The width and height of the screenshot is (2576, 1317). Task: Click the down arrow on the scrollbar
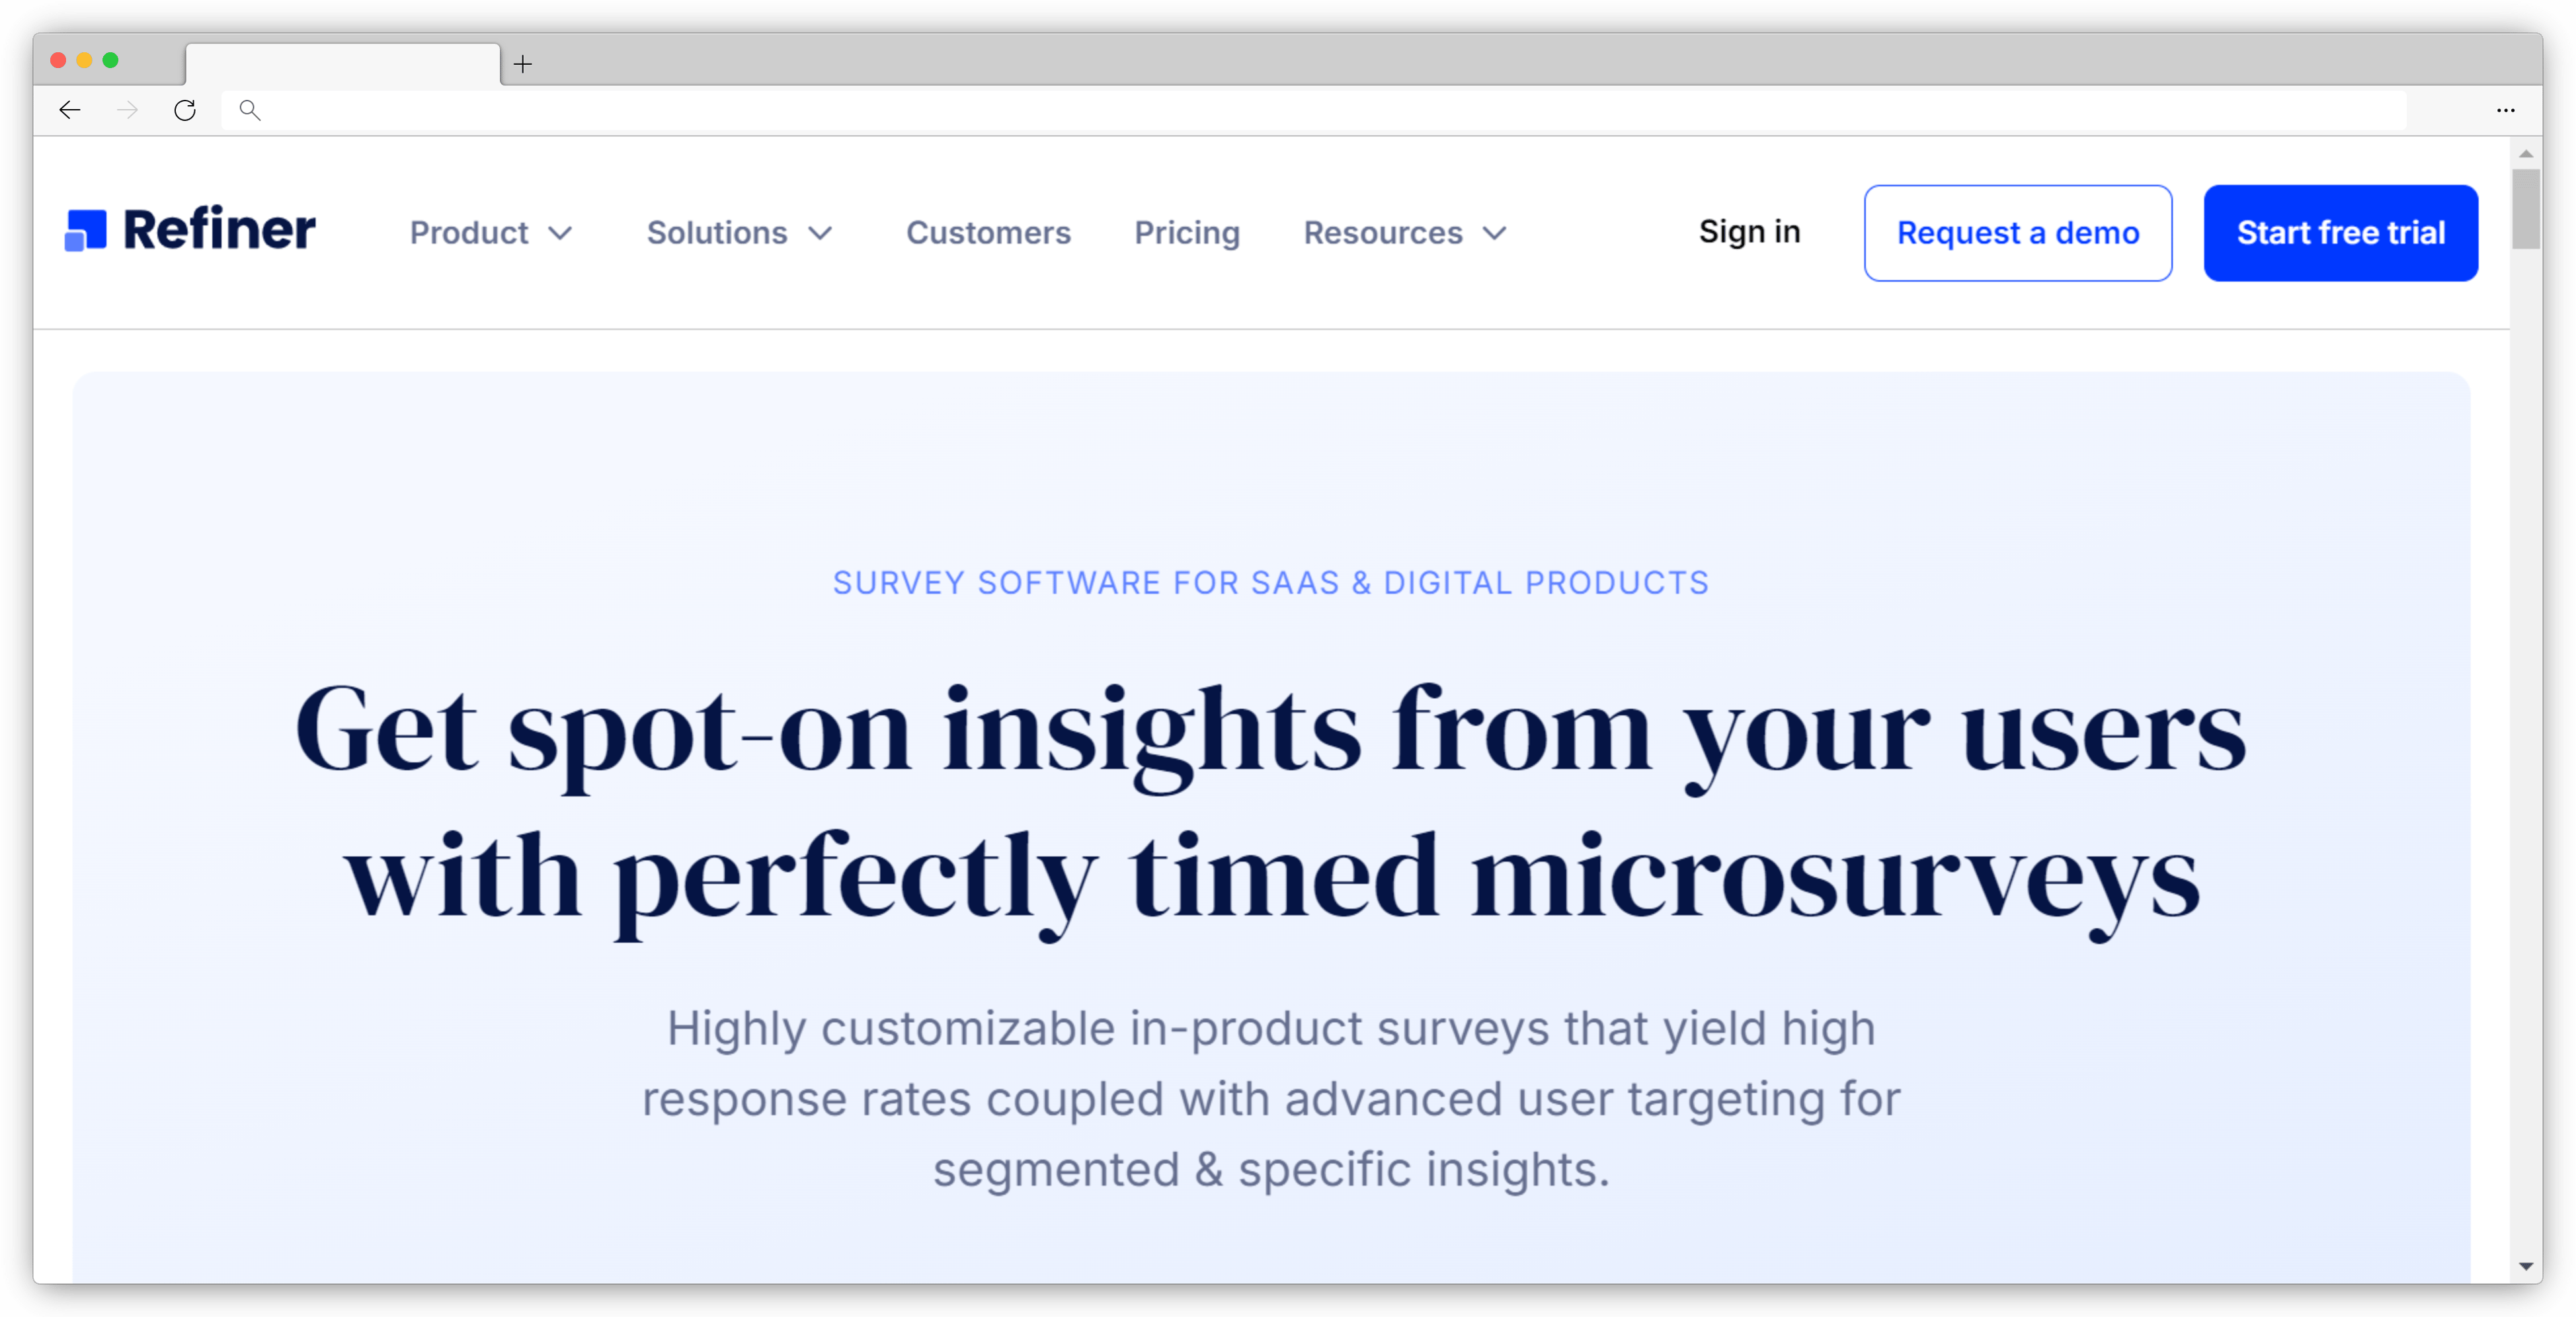[2526, 1266]
